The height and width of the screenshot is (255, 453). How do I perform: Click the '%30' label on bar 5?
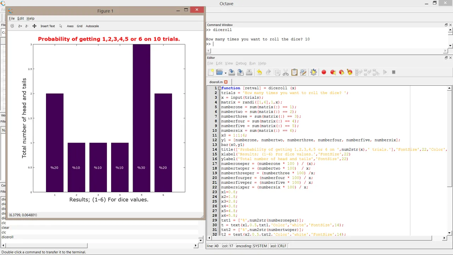point(141,168)
